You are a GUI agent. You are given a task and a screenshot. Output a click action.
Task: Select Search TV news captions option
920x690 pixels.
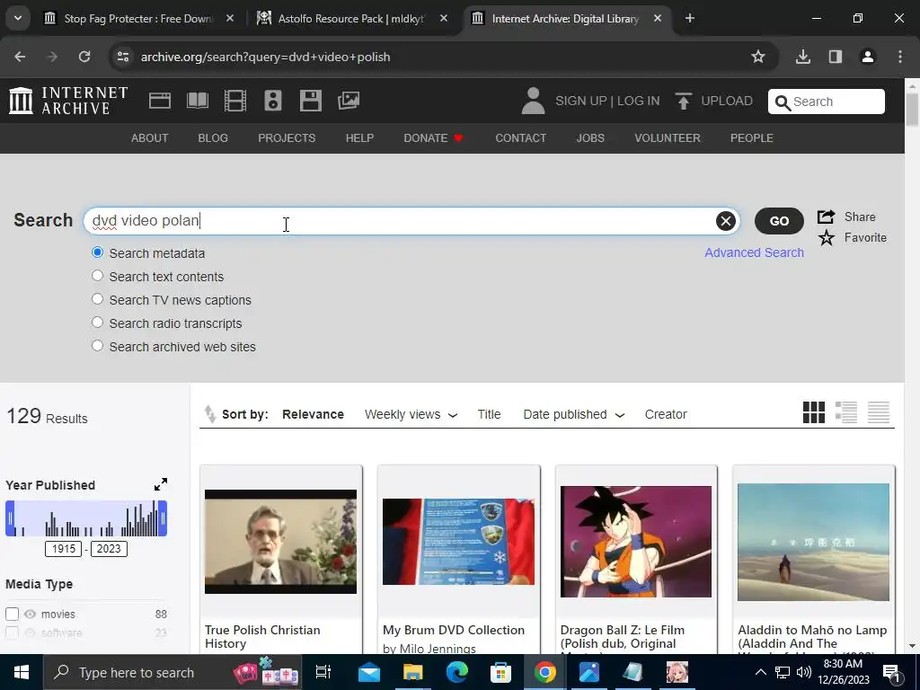pos(97,299)
